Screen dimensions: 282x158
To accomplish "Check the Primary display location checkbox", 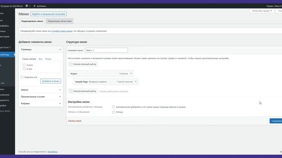I will click(114, 112).
